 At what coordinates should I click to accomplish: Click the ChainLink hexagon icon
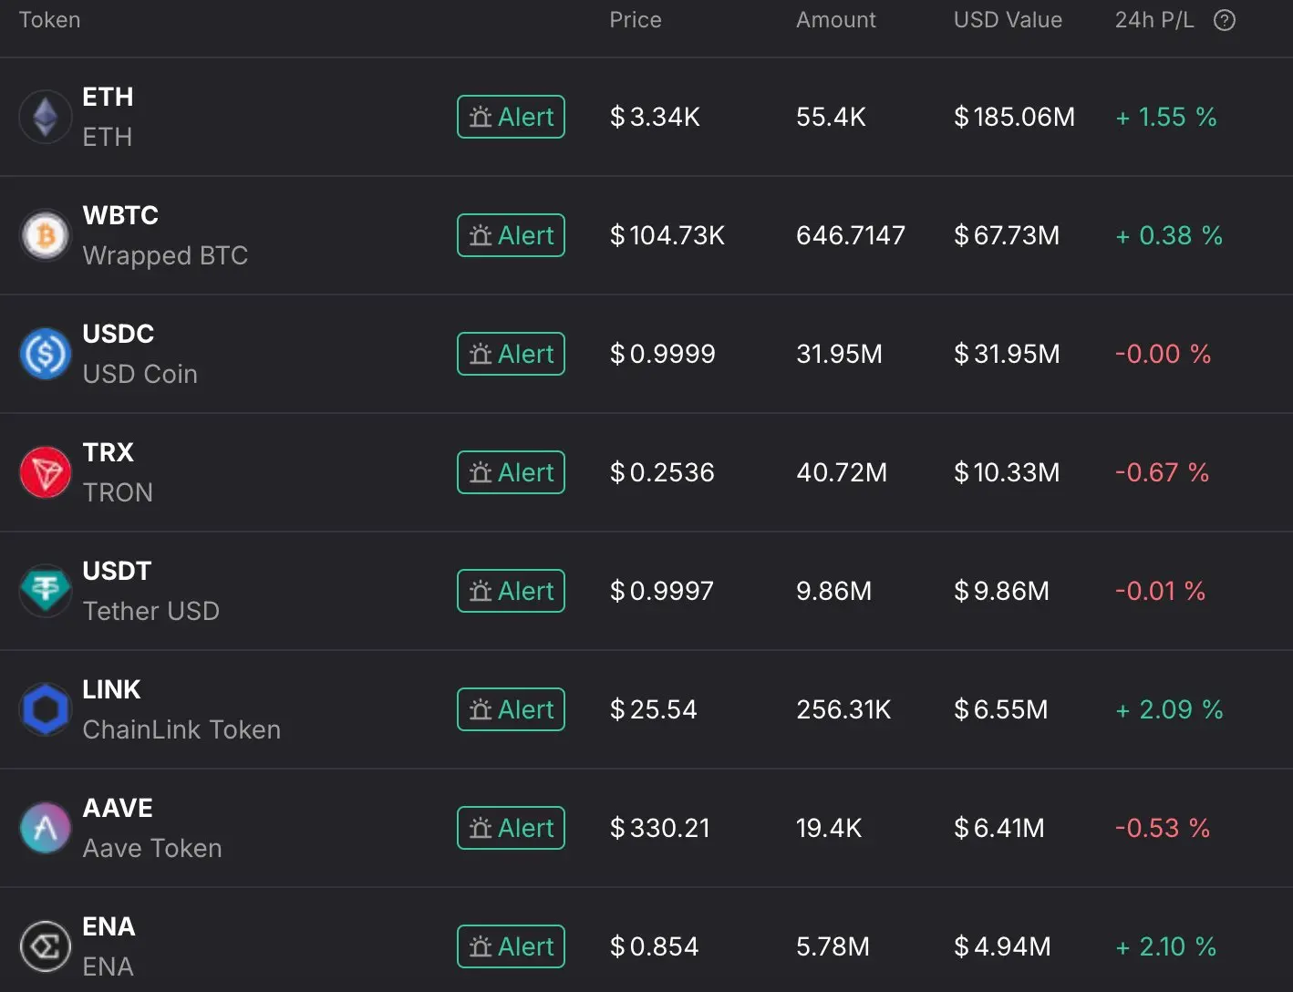[x=46, y=709]
